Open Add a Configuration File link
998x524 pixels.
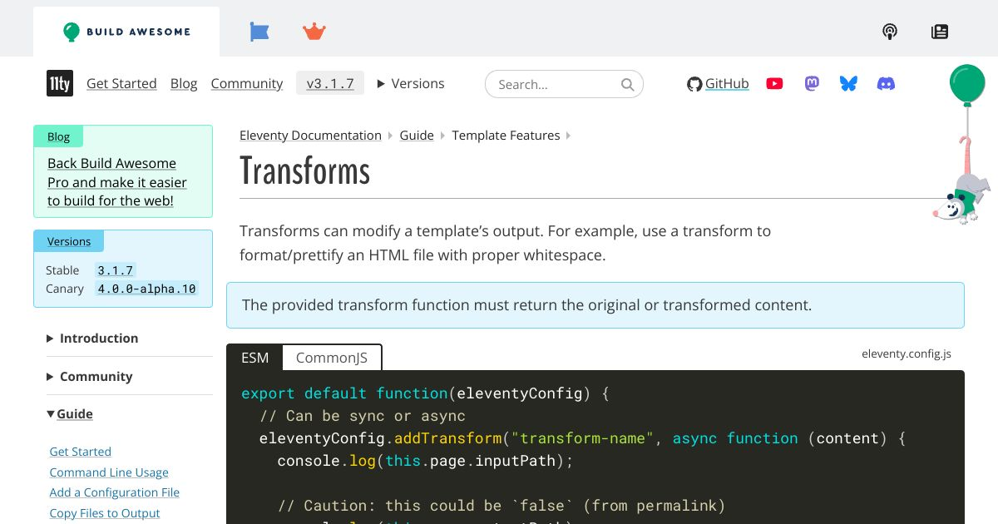[115, 492]
